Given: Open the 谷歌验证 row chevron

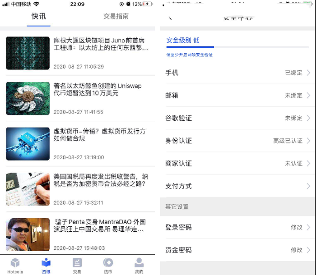Looking at the screenshot, I should pyautogui.click(x=308, y=118).
